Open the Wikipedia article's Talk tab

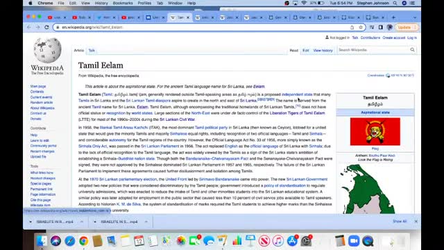click(x=92, y=51)
